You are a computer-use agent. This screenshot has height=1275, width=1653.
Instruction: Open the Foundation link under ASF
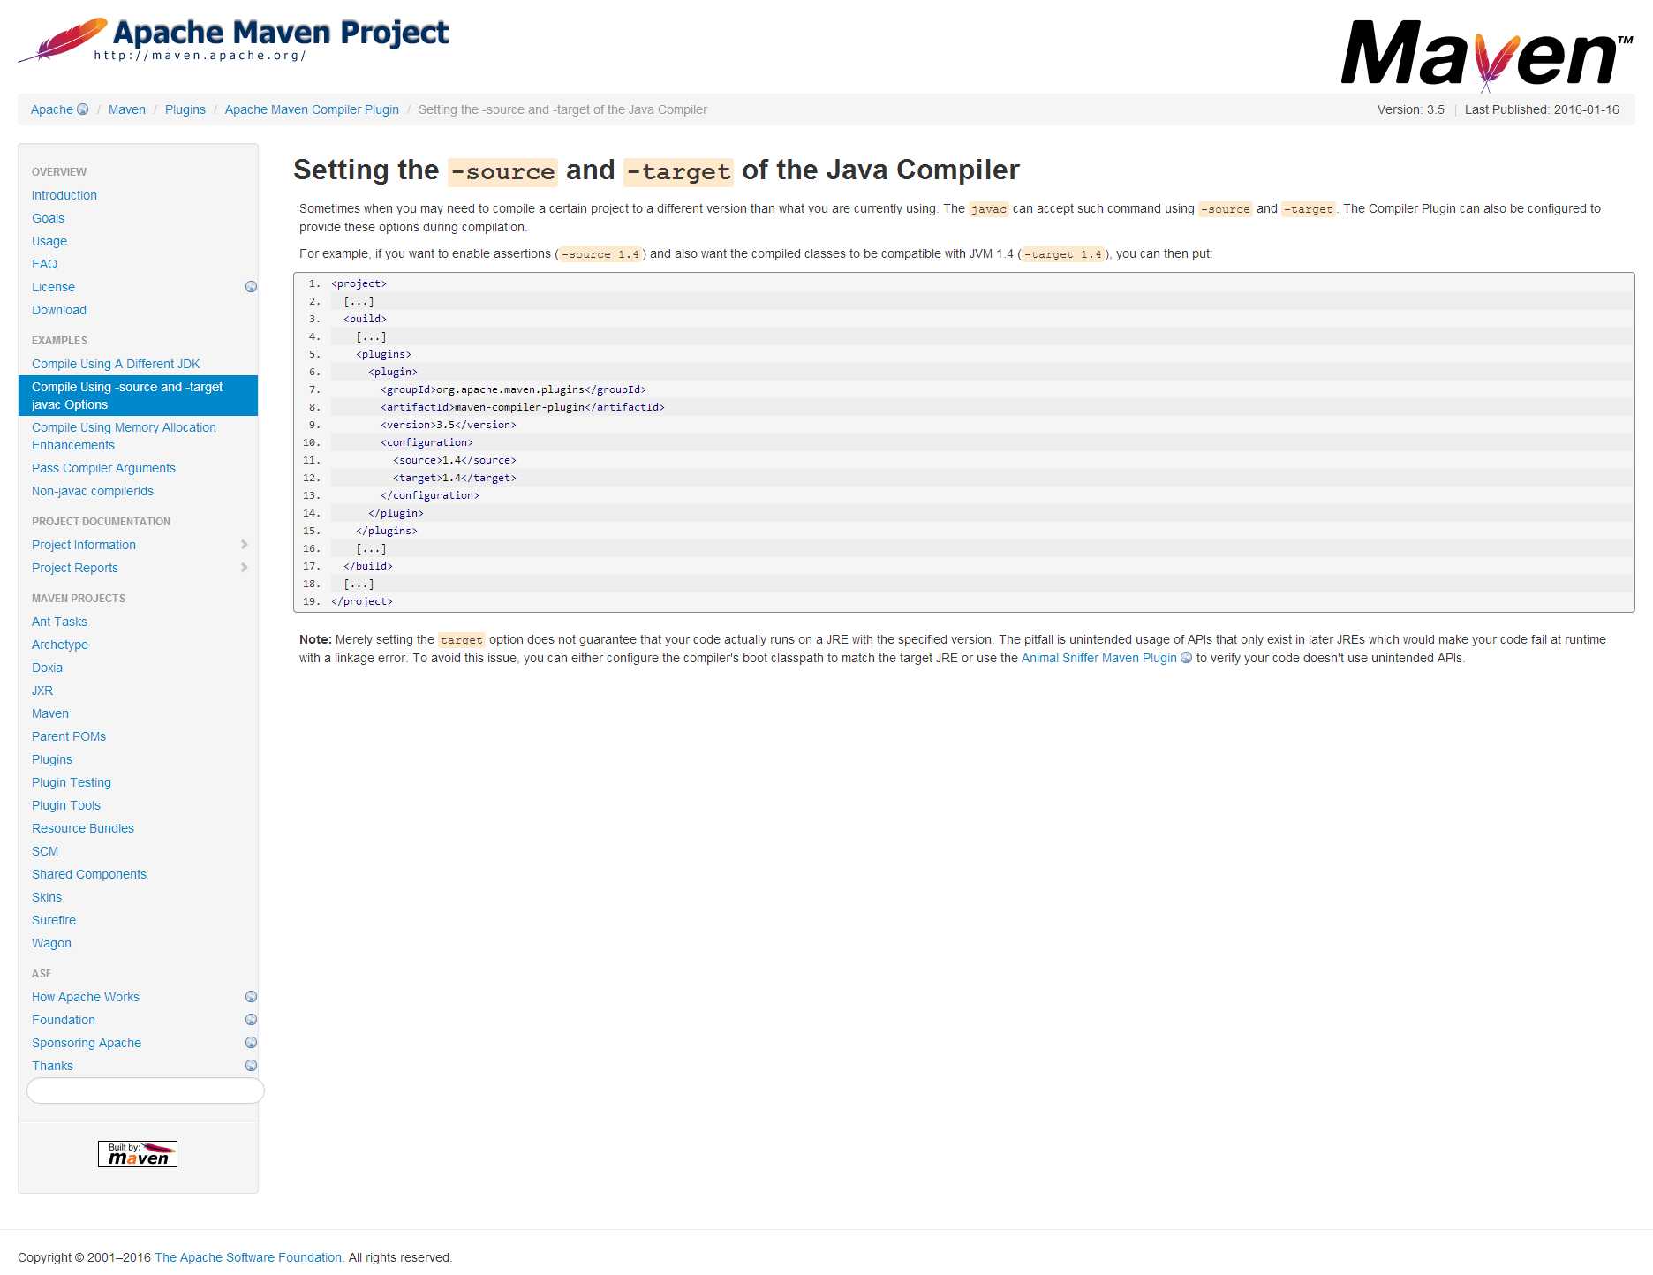point(64,1020)
